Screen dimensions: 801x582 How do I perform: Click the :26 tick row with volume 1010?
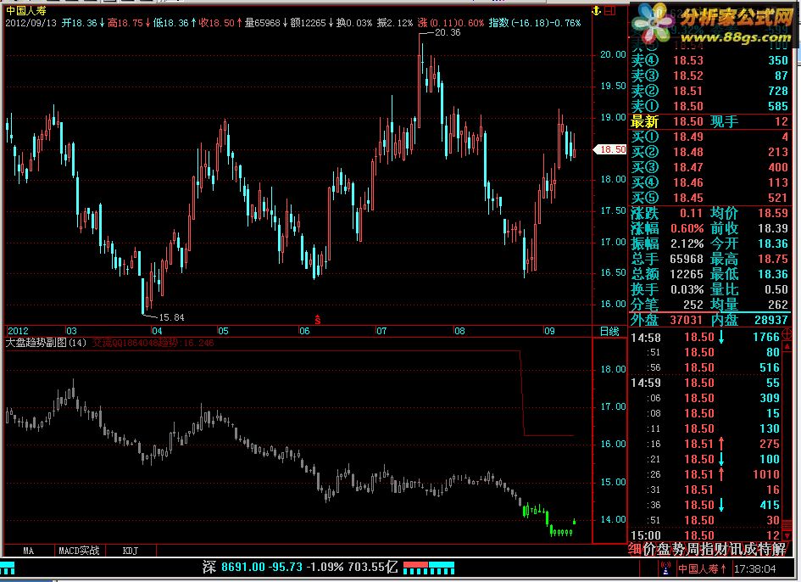pos(705,474)
